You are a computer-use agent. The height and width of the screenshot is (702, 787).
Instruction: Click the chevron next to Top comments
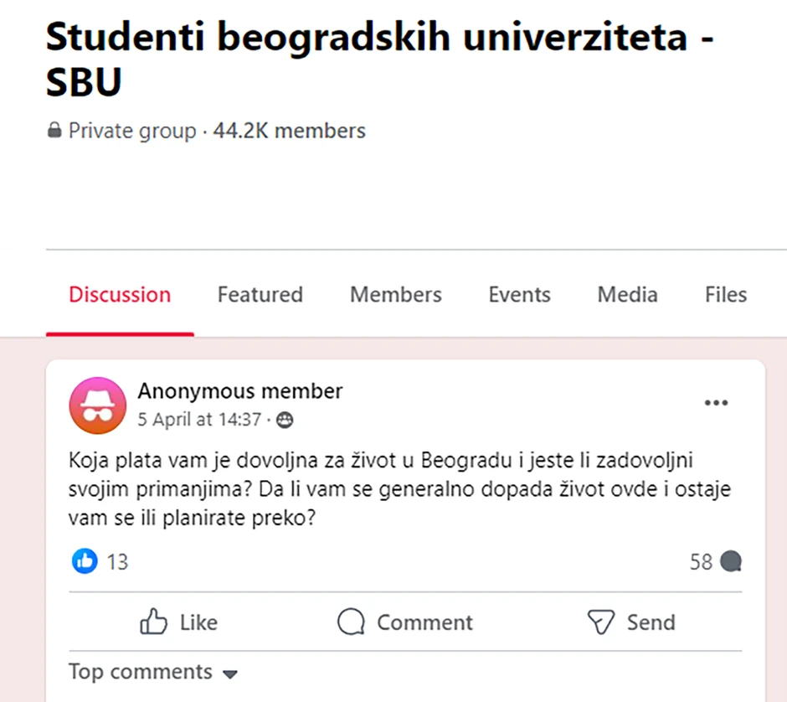click(x=230, y=673)
